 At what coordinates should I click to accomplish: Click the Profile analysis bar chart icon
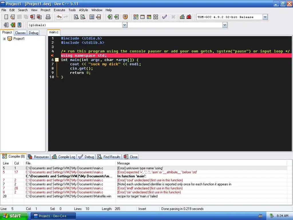182,17
